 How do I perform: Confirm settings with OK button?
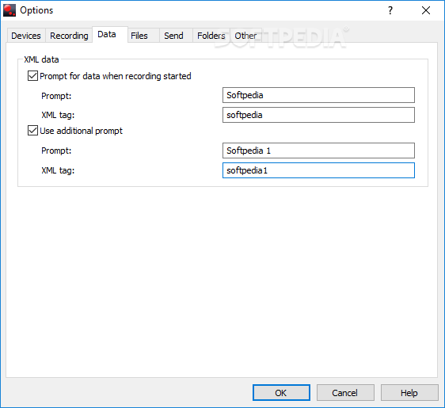click(x=281, y=393)
